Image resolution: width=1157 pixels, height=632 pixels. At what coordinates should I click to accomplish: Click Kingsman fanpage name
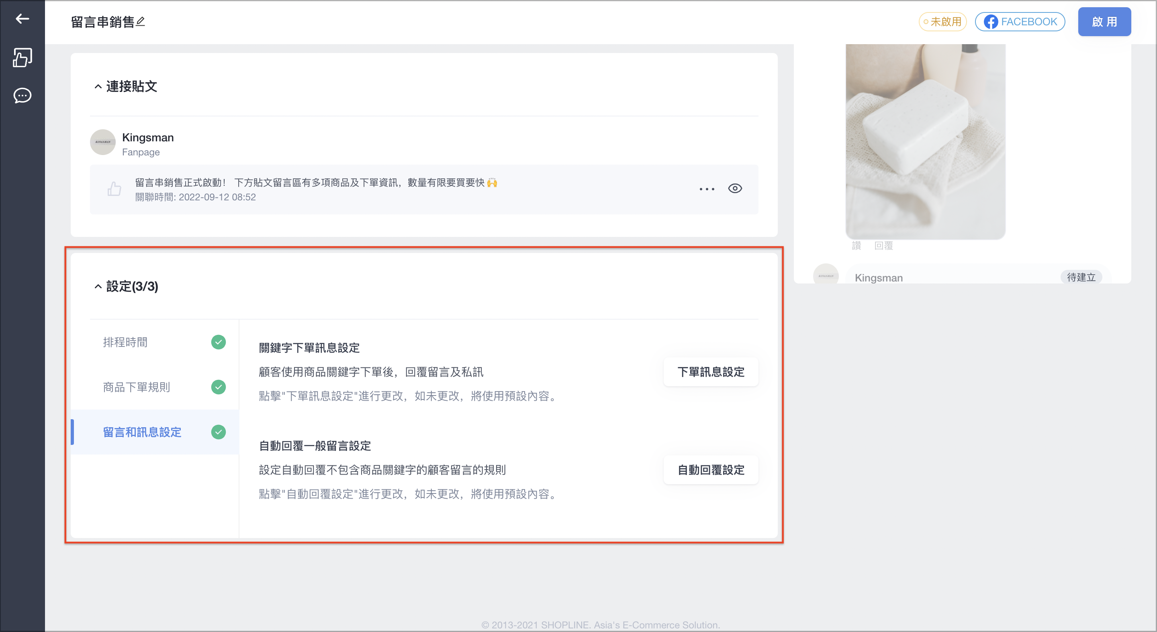[148, 137]
